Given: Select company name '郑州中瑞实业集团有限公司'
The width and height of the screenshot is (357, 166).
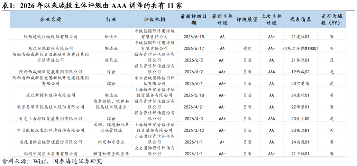Looking at the screenshot, I should point(51,154).
